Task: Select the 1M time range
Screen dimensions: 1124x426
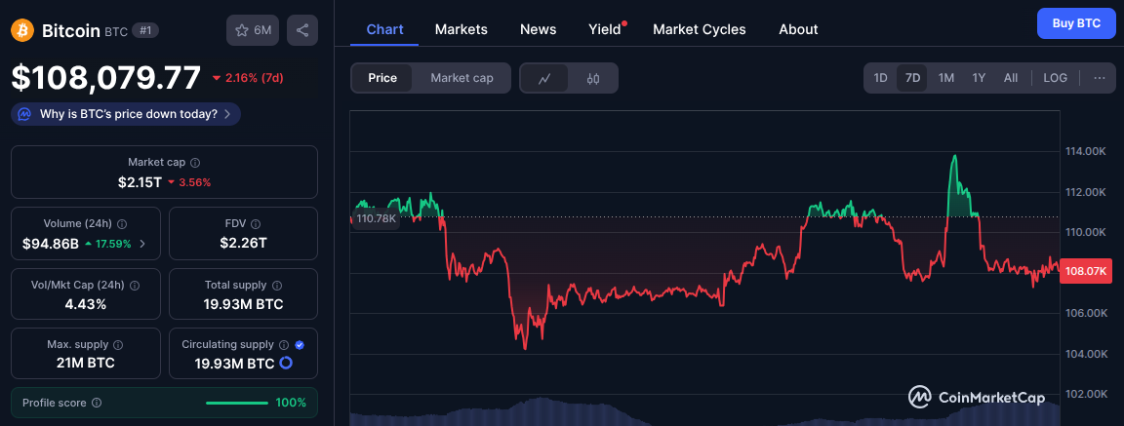Action: 945,78
